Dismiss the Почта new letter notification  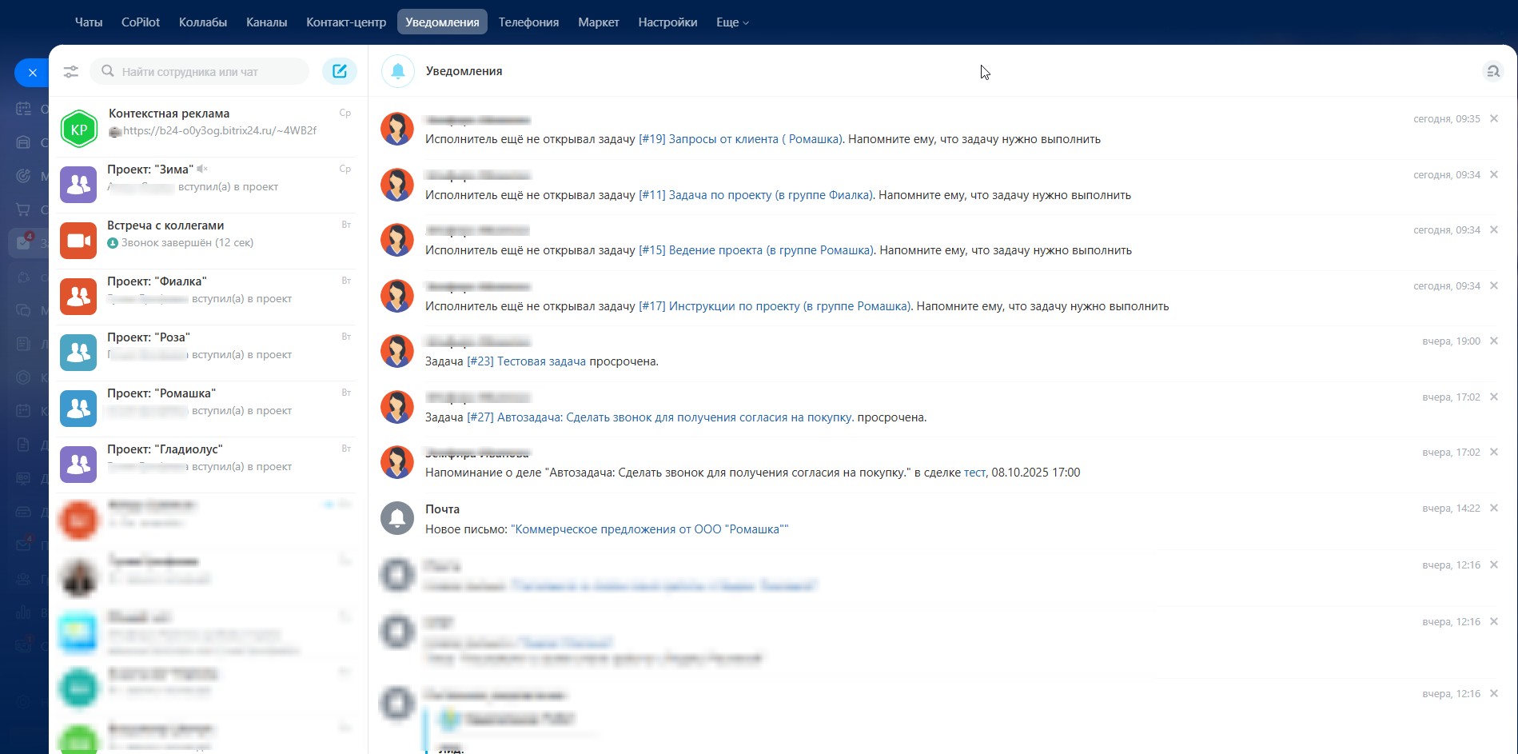click(1494, 508)
